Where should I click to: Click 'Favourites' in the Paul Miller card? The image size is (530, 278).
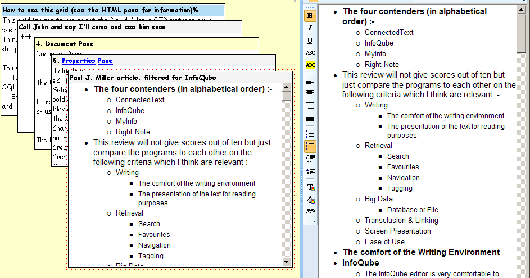pyautogui.click(x=154, y=235)
